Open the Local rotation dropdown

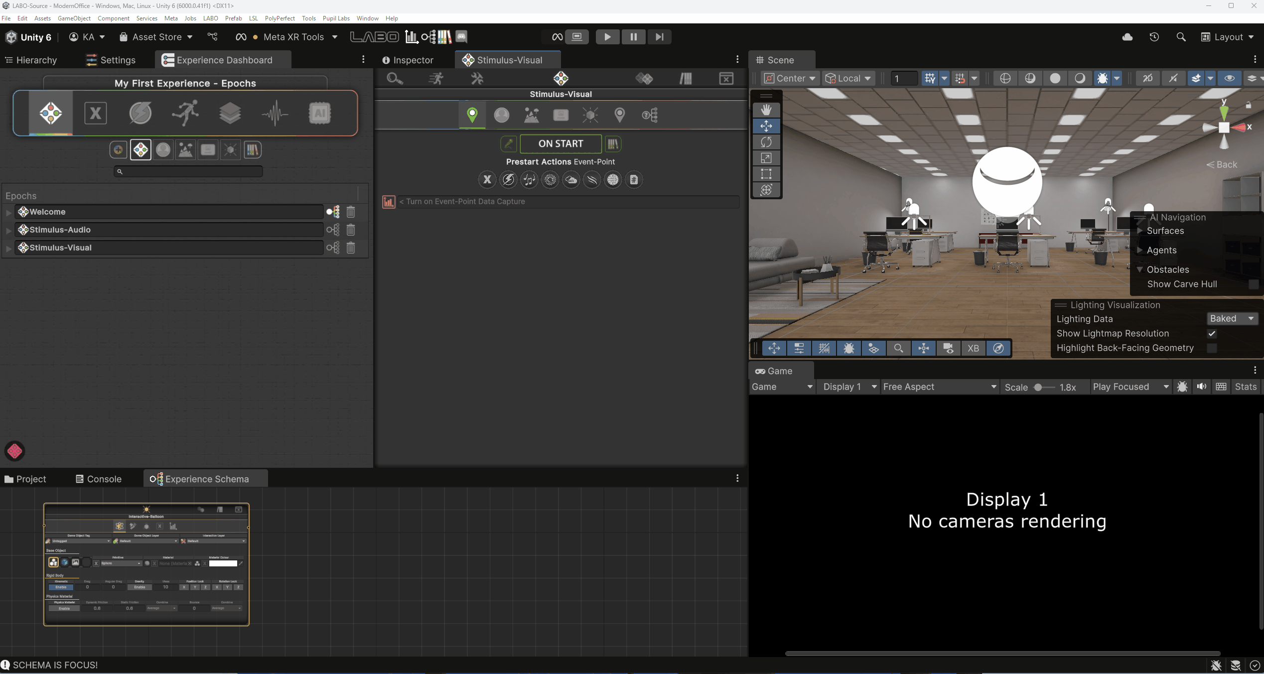(x=848, y=78)
